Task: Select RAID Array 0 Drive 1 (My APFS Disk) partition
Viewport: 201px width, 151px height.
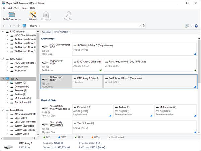Action: (150, 65)
